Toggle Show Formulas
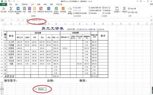The height and width of the screenshot is (95, 153). pos(106,8)
